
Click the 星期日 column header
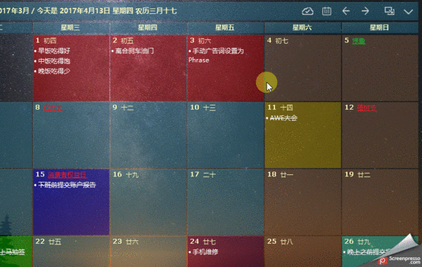(x=380, y=27)
